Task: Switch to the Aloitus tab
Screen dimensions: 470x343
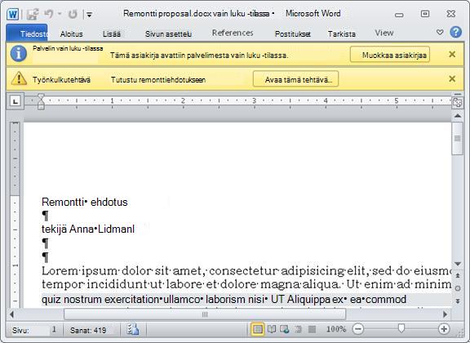Action: tap(71, 34)
